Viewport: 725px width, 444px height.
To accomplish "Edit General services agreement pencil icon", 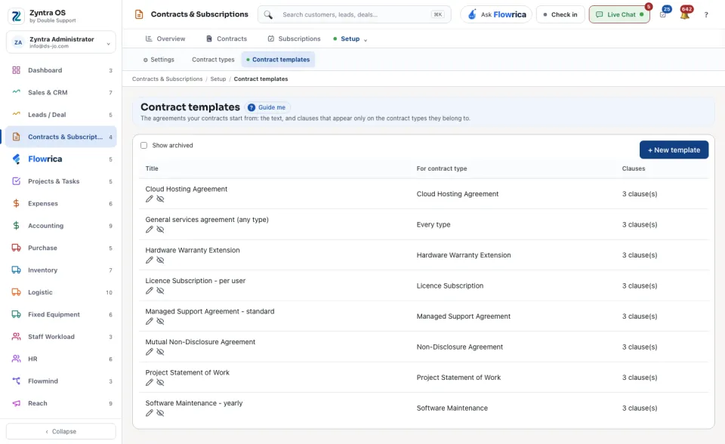I will (150, 230).
